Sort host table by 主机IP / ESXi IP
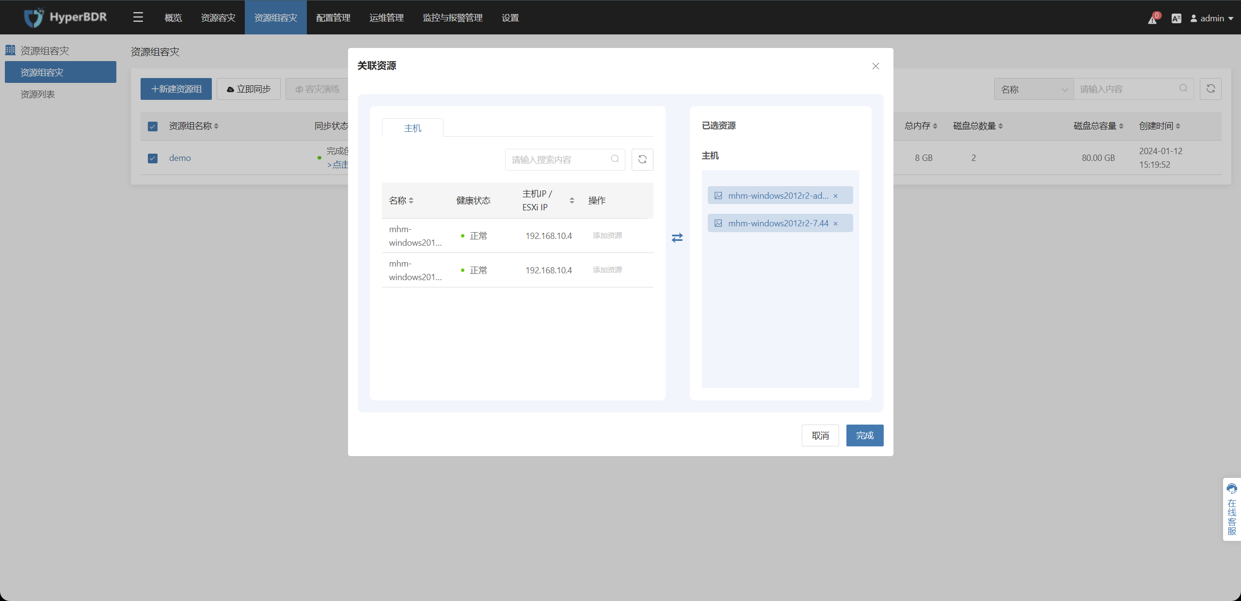 pyautogui.click(x=572, y=201)
